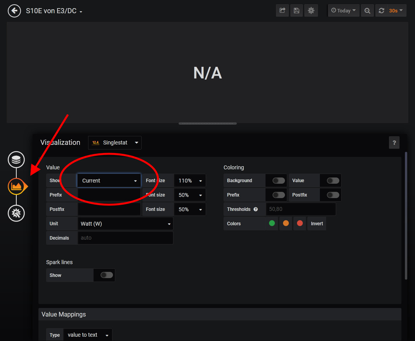The width and height of the screenshot is (415, 341).
Task: Open the General settings gear-wrench icon
Action: tap(16, 213)
